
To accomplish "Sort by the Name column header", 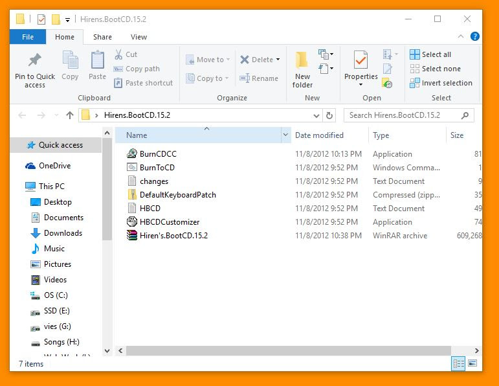I will click(198, 135).
